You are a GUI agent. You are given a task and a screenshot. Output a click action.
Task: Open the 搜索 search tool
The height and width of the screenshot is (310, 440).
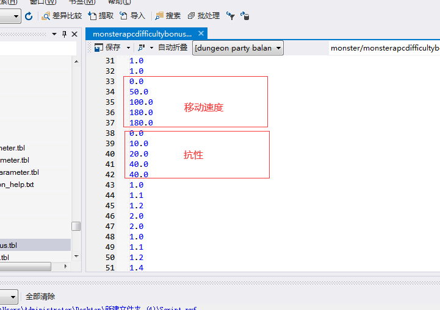pos(168,16)
